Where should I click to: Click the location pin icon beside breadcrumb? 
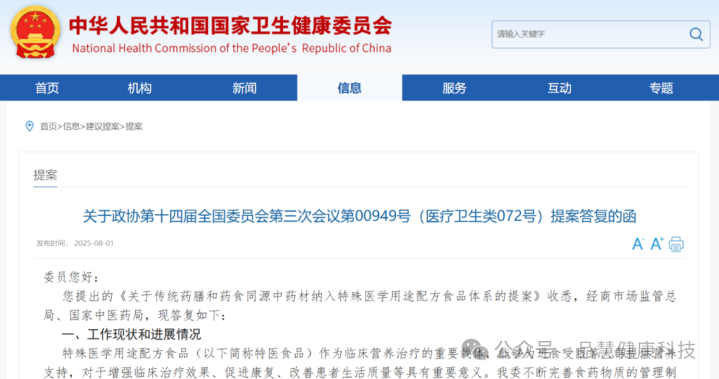pos(29,126)
